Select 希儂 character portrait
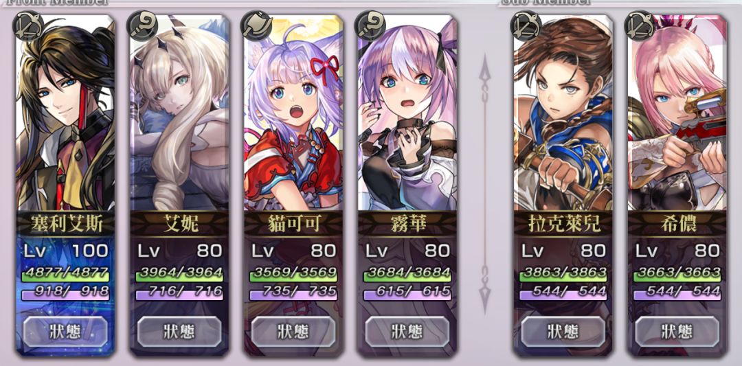This screenshot has height=366, width=742. point(677,113)
